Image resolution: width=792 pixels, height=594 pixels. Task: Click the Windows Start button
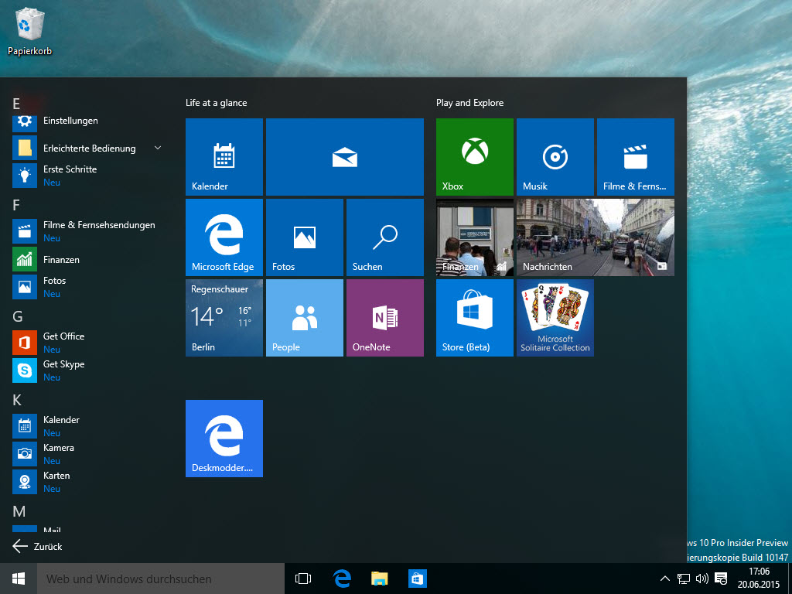[x=19, y=579]
